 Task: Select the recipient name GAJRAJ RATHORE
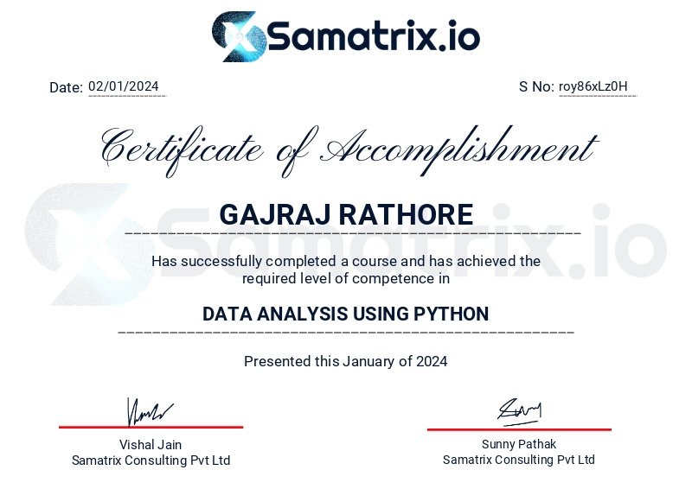(x=346, y=214)
